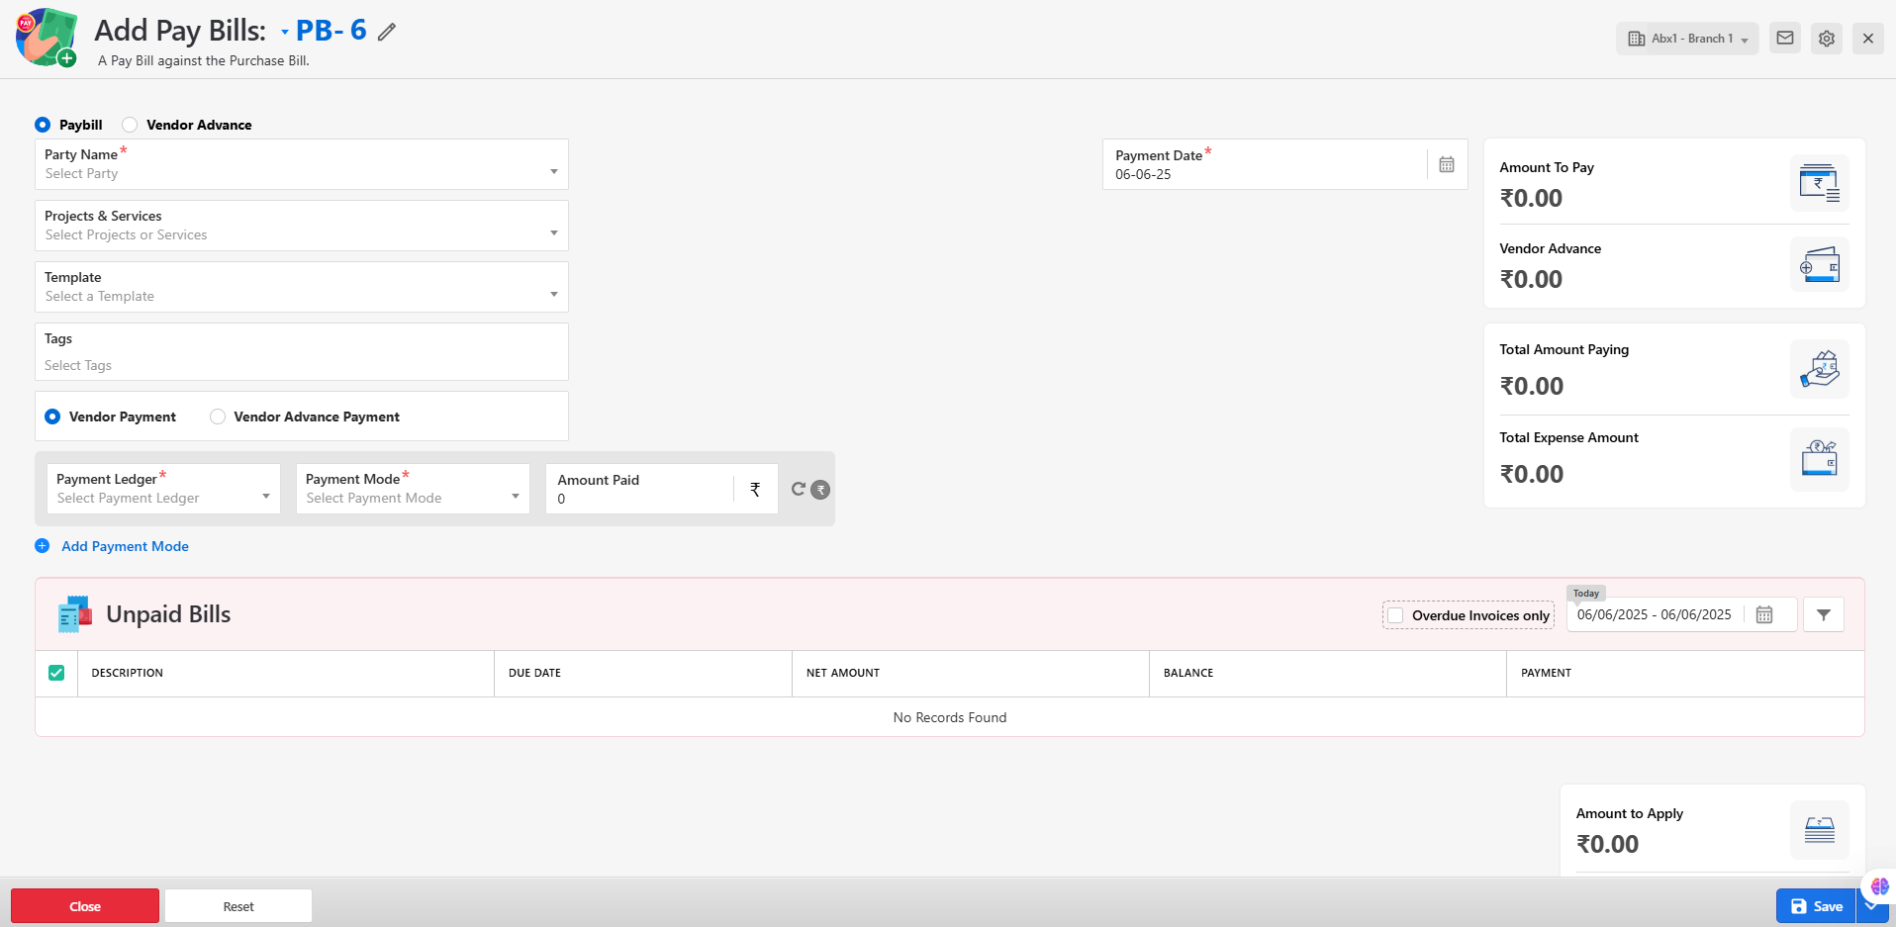Choose Vendor Advance Payment option
This screenshot has height=927, width=1896.
click(x=218, y=417)
